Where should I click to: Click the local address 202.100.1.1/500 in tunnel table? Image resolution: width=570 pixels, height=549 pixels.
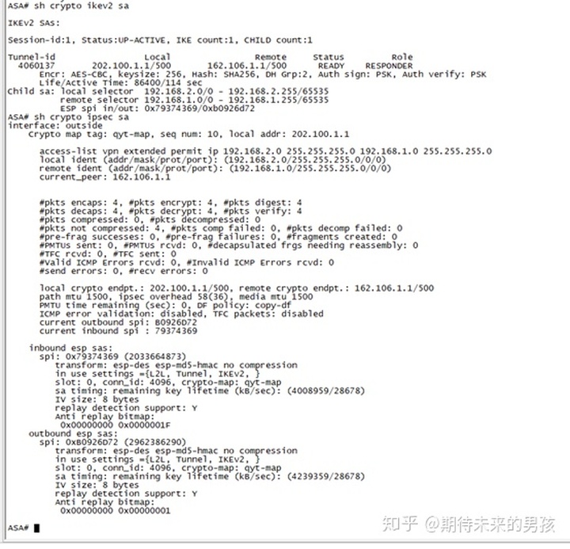(131, 66)
